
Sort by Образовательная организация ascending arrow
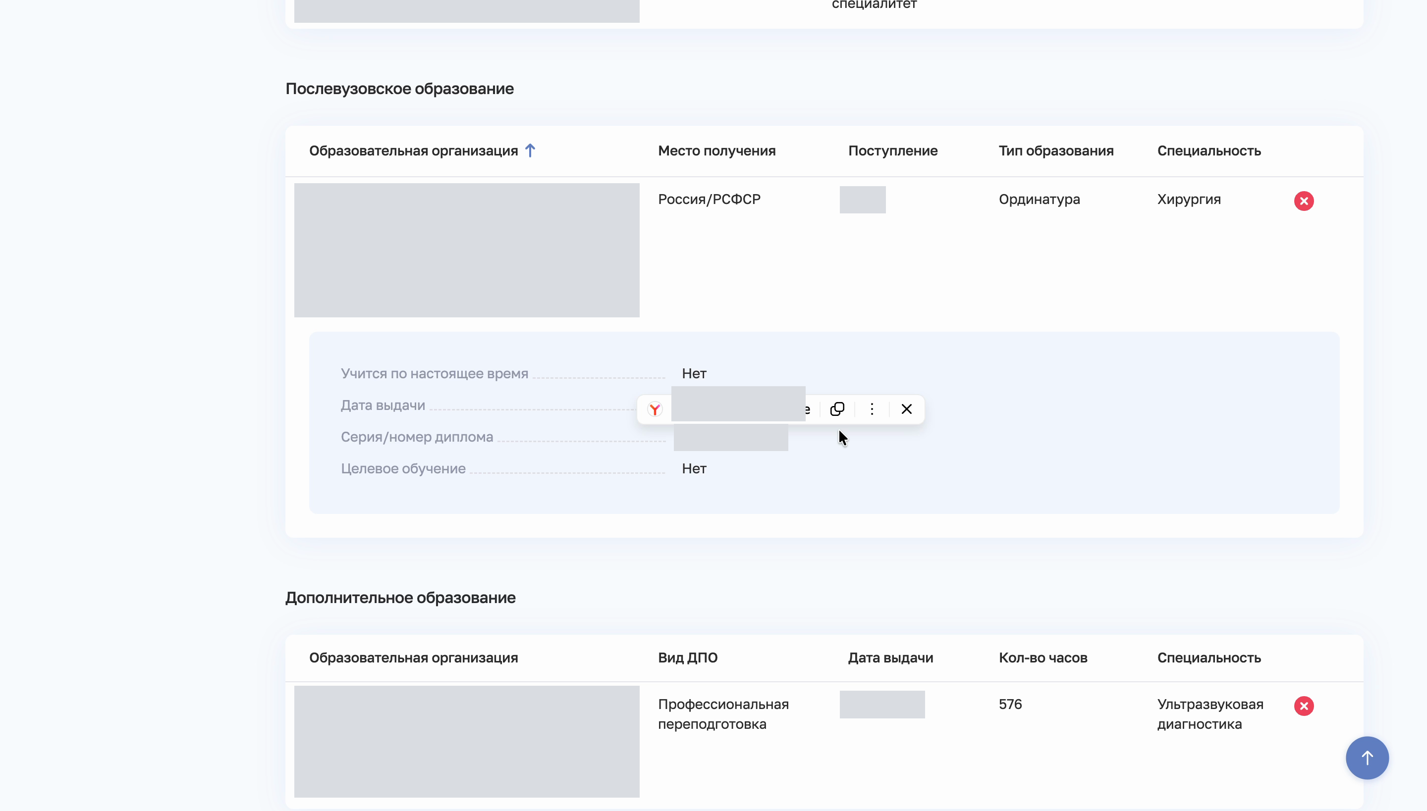[x=530, y=151]
